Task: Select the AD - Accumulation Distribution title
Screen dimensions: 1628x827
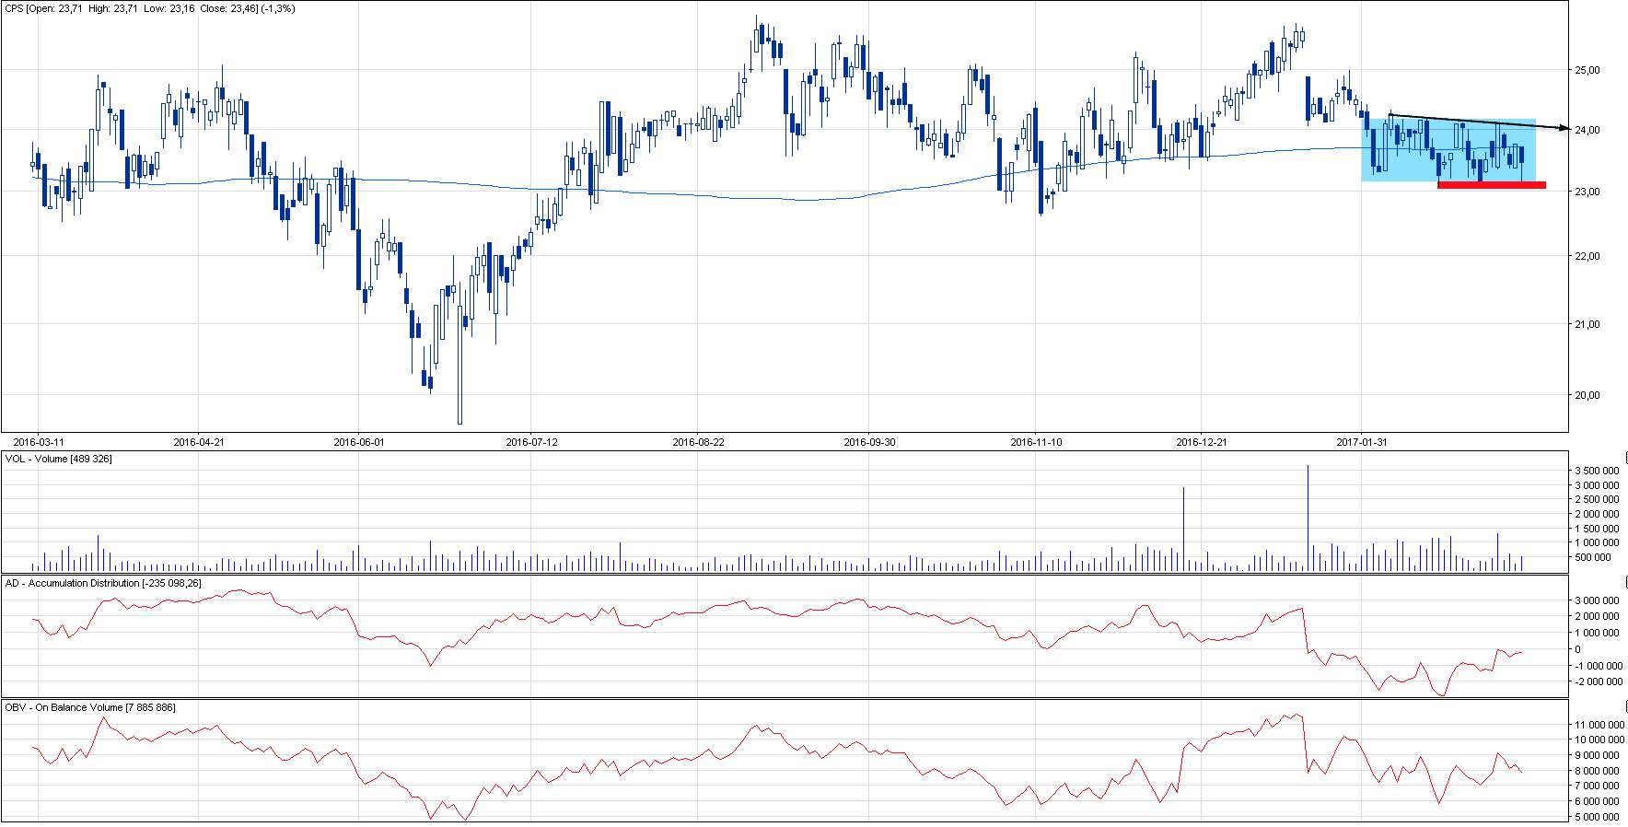Action: pyautogui.click(x=103, y=583)
